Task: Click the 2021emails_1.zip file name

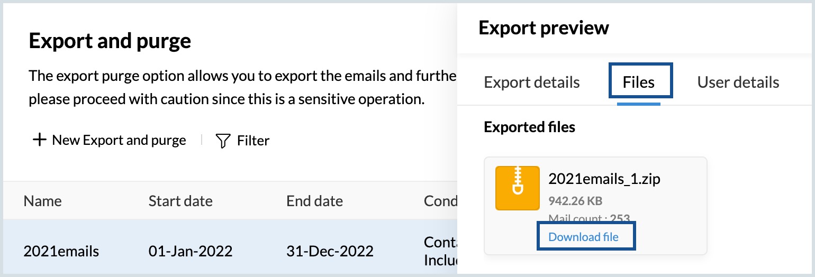Action: pyautogui.click(x=604, y=179)
